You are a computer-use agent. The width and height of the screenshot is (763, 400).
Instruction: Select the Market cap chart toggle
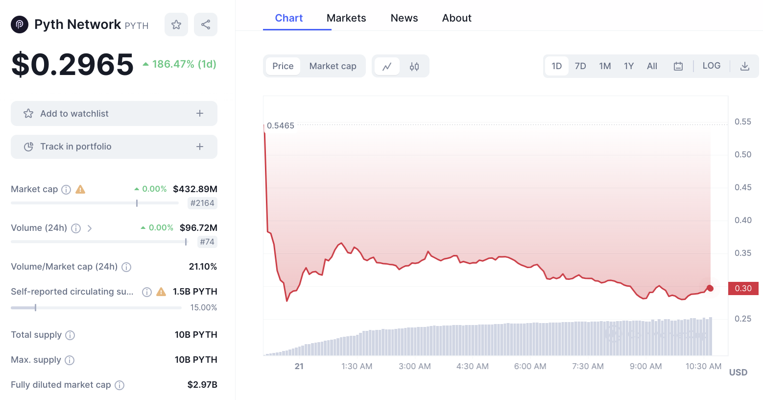[333, 66]
